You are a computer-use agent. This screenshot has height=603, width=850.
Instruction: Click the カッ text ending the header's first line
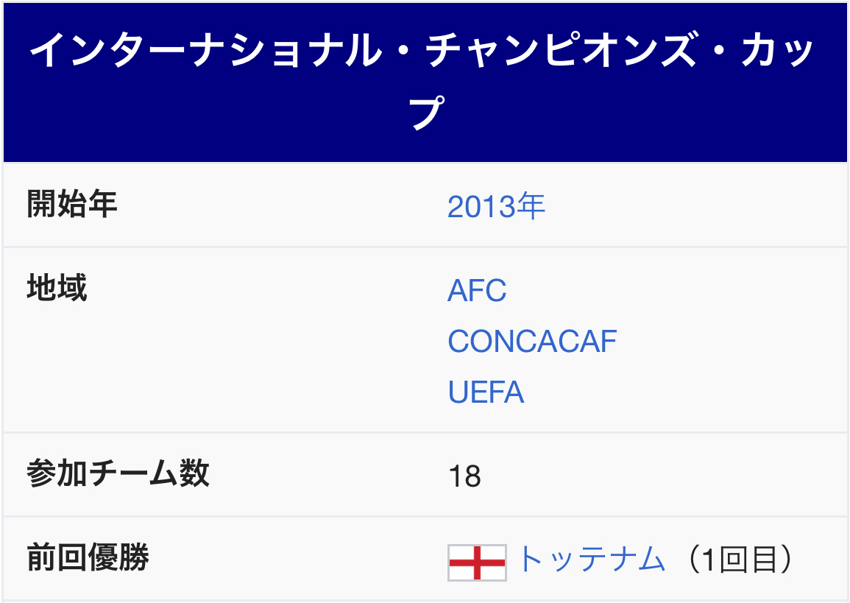coord(777,50)
